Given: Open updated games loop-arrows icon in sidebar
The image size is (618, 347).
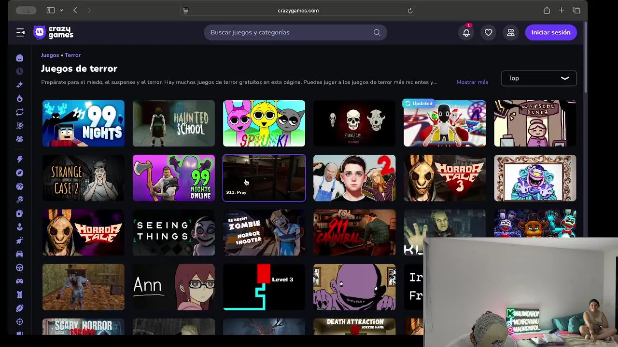Looking at the screenshot, I should pyautogui.click(x=20, y=112).
